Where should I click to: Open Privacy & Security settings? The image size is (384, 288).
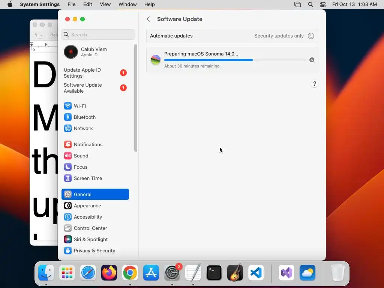(x=95, y=251)
